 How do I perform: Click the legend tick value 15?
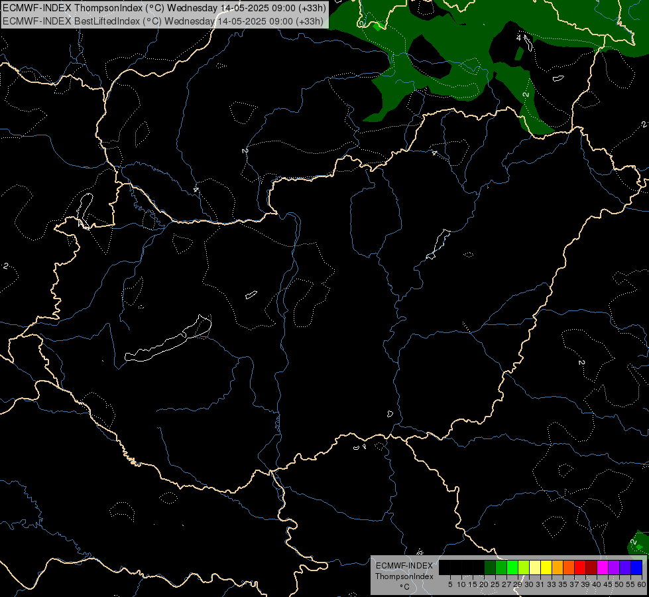tap(473, 584)
